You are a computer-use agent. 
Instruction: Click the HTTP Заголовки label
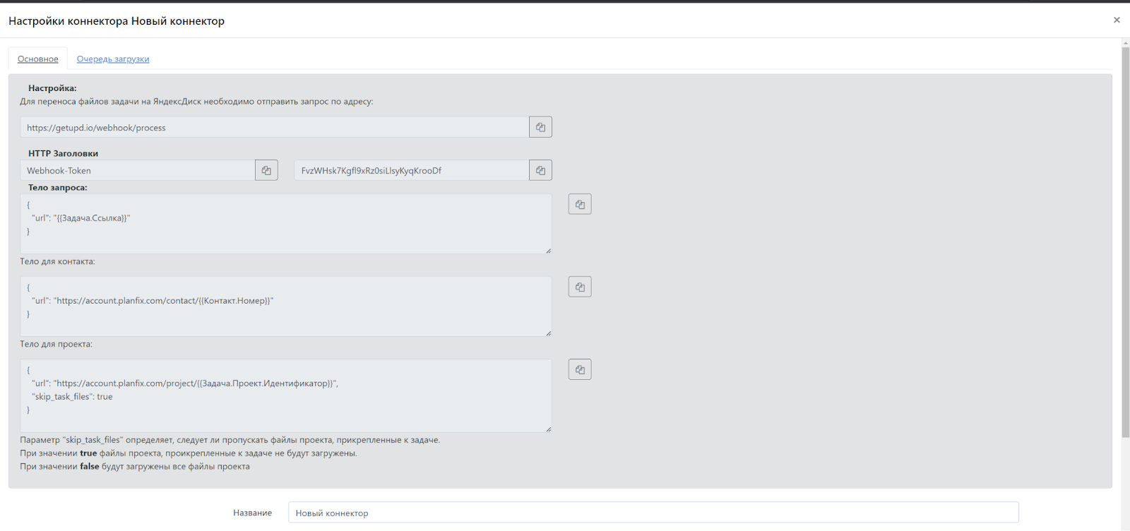pyautogui.click(x=63, y=153)
